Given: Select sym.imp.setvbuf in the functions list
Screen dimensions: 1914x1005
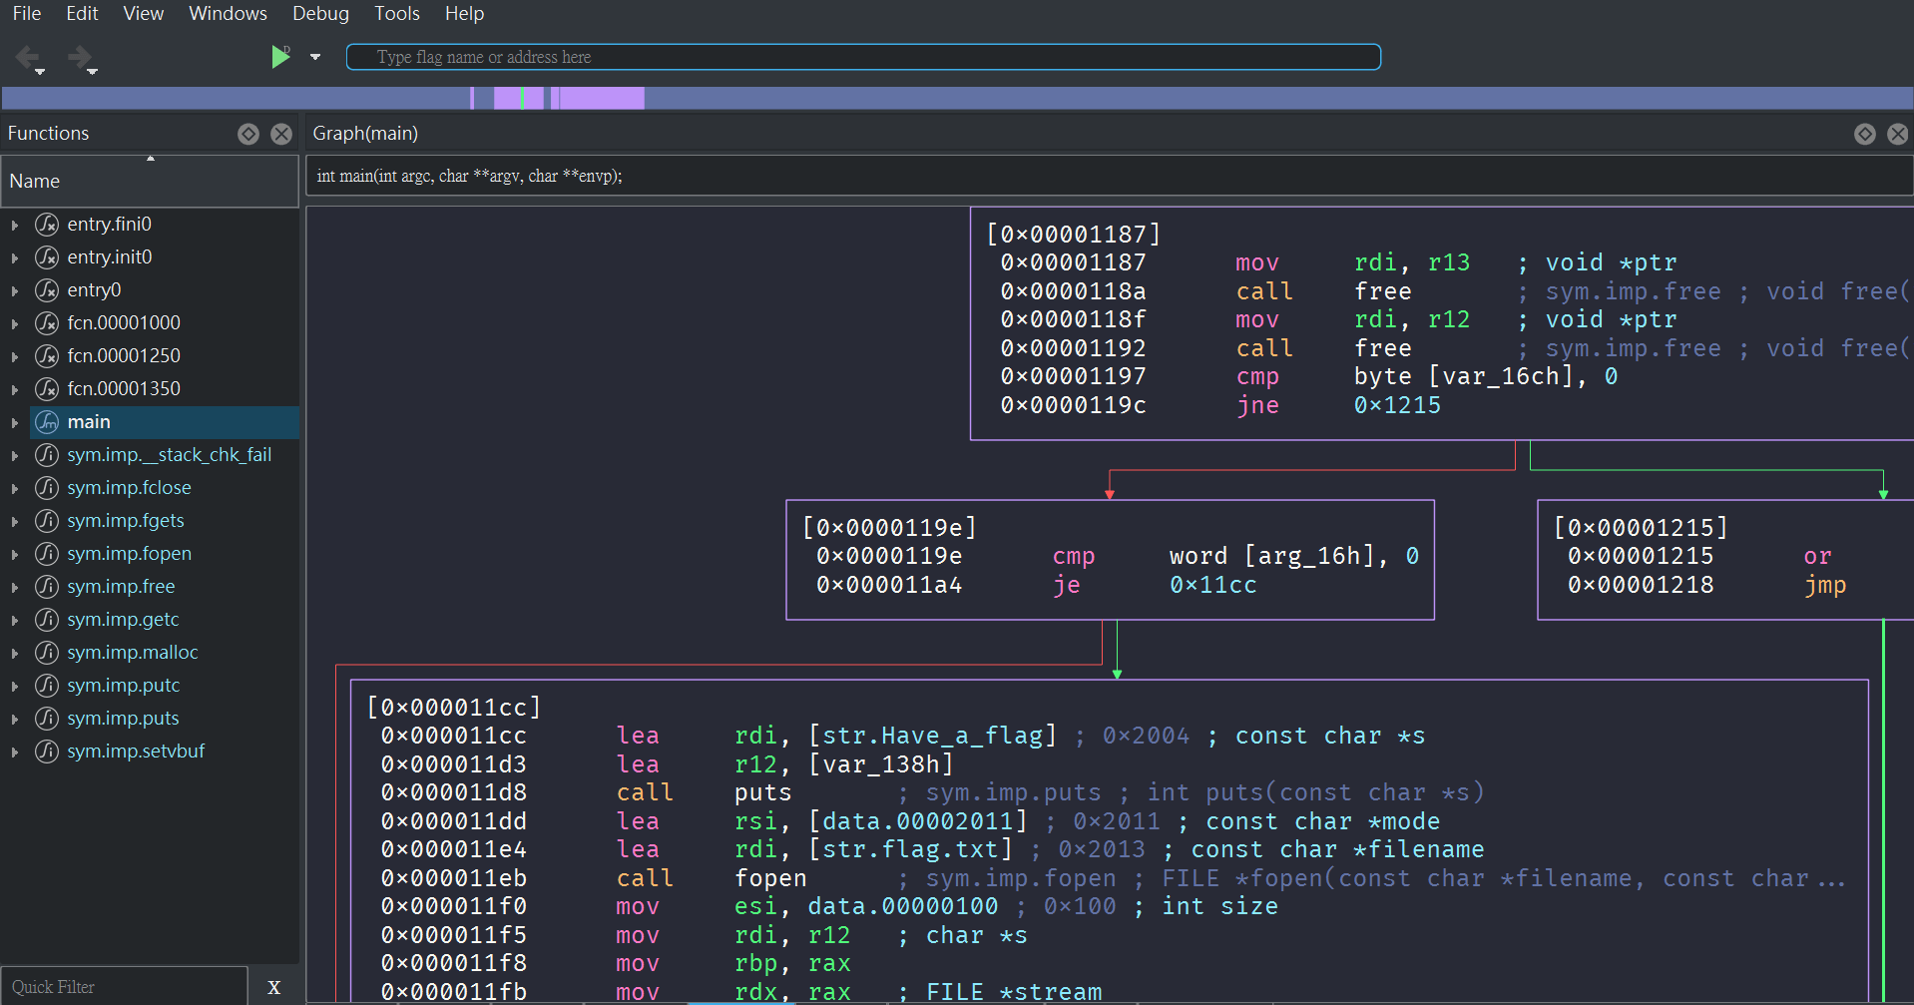Looking at the screenshot, I should tap(136, 752).
